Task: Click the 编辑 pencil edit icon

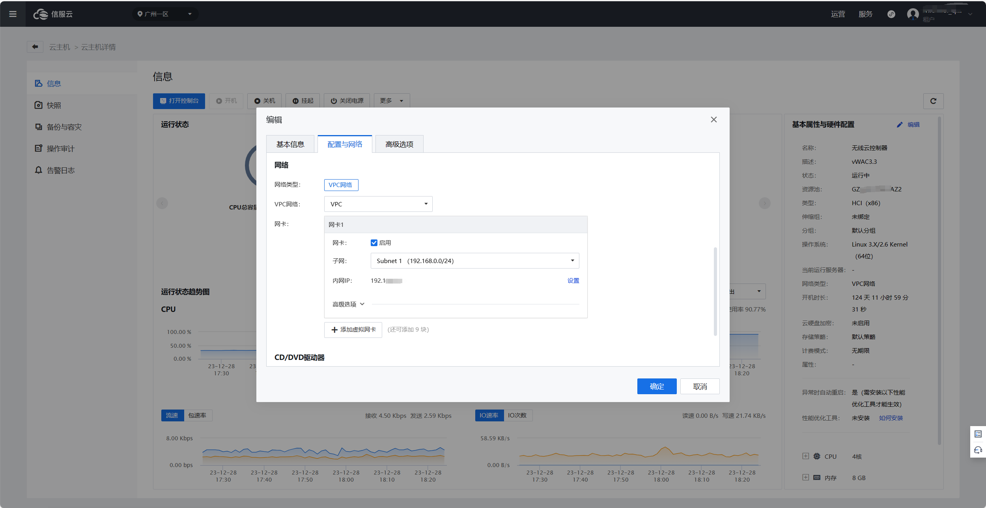Action: (x=900, y=125)
